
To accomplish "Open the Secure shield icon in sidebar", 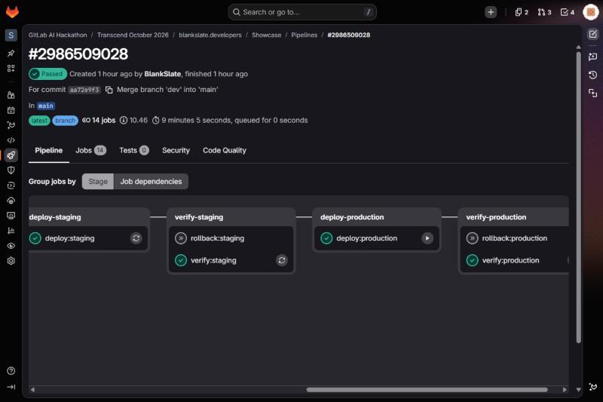I will click(11, 170).
